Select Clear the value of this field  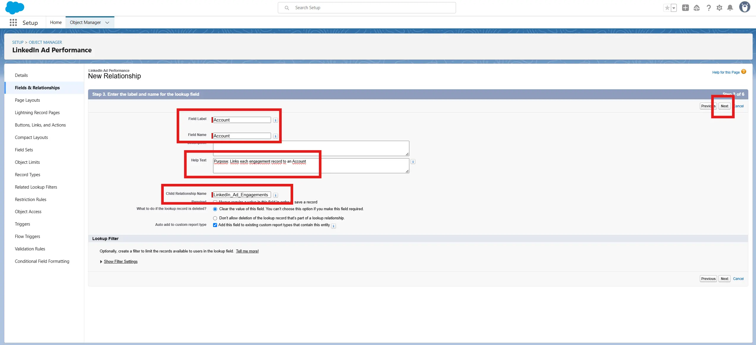[215, 209]
